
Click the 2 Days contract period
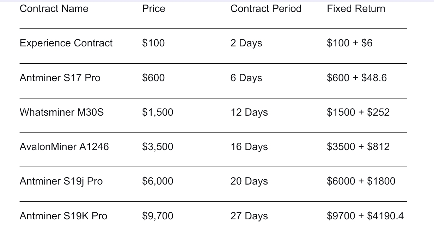[246, 43]
